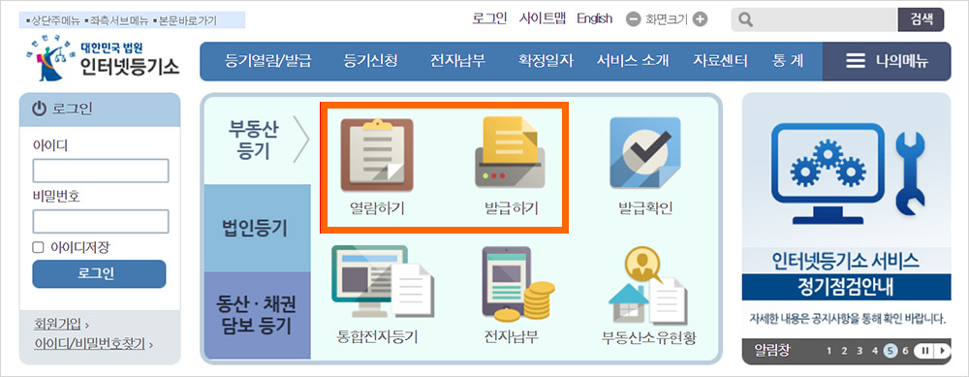Click the blue 로그인 button
Viewport: 969px width, 377px height.
click(99, 274)
